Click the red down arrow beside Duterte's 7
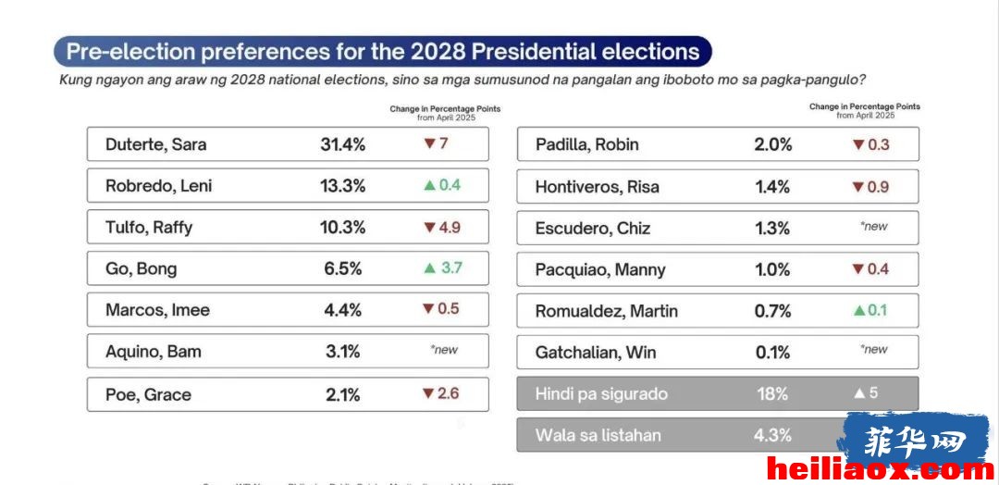 click(x=428, y=144)
